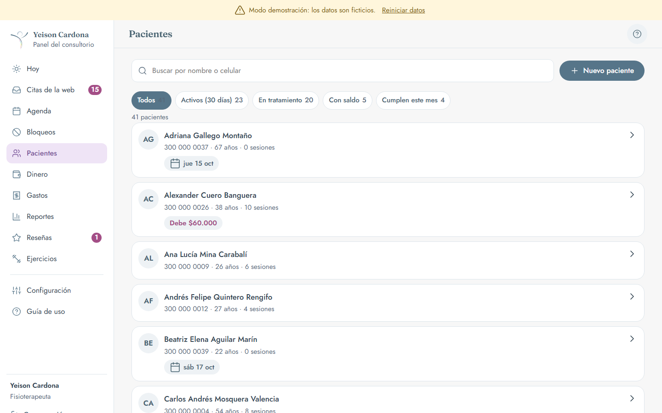The width and height of the screenshot is (662, 413).
Task: Click the Ejercicios dumbbell icon
Action: point(17,259)
